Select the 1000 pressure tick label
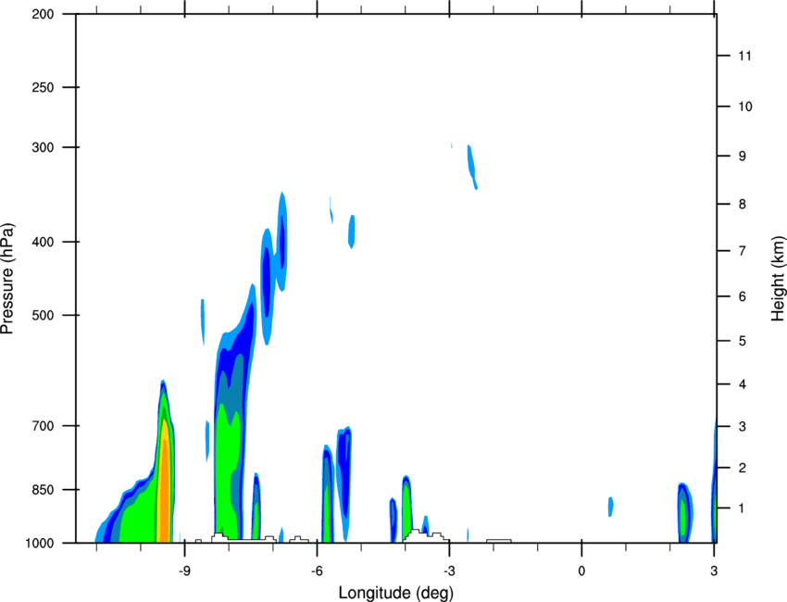This screenshot has height=602, width=787. [39, 543]
